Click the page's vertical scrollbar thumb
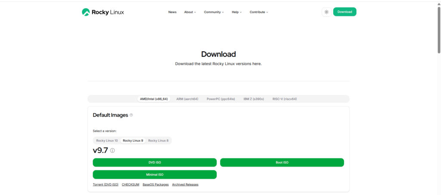Screen dimensions: 441x195 [x=438, y=30]
